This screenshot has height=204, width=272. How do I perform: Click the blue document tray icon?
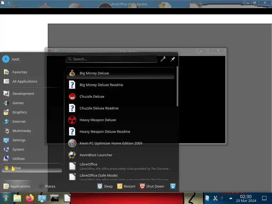[x=207, y=198]
